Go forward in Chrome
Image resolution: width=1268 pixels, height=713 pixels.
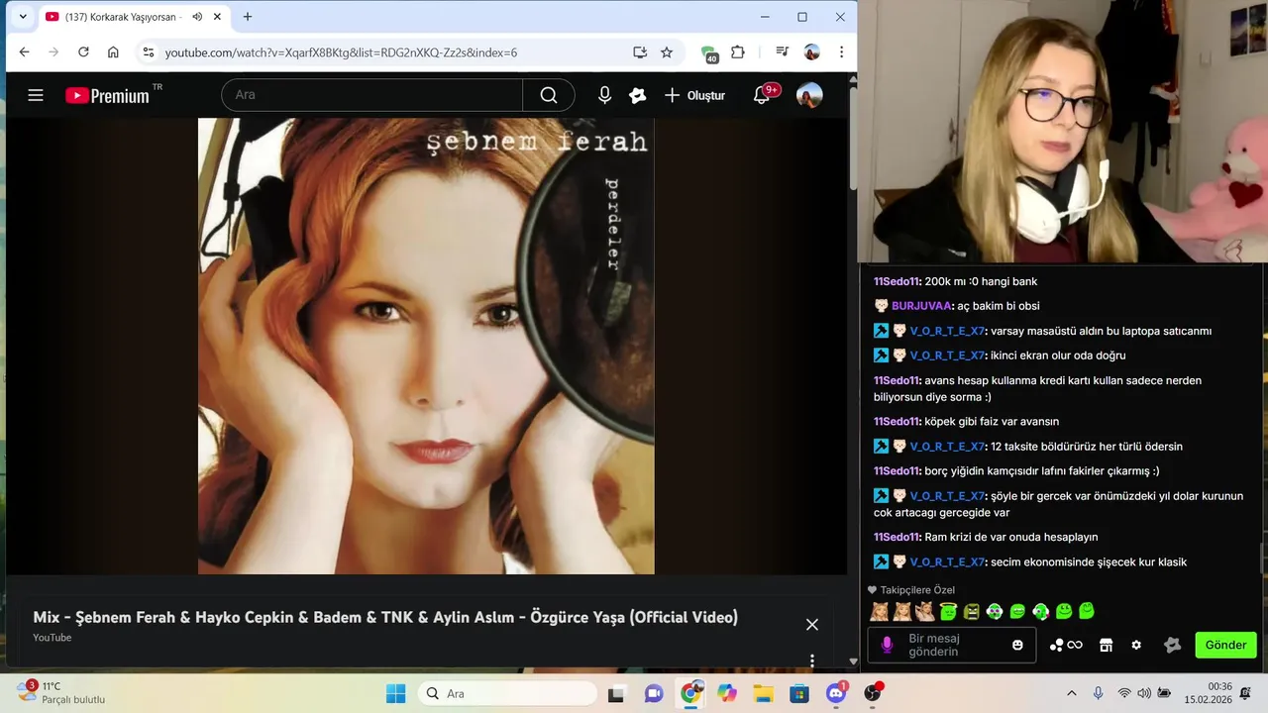pyautogui.click(x=53, y=51)
